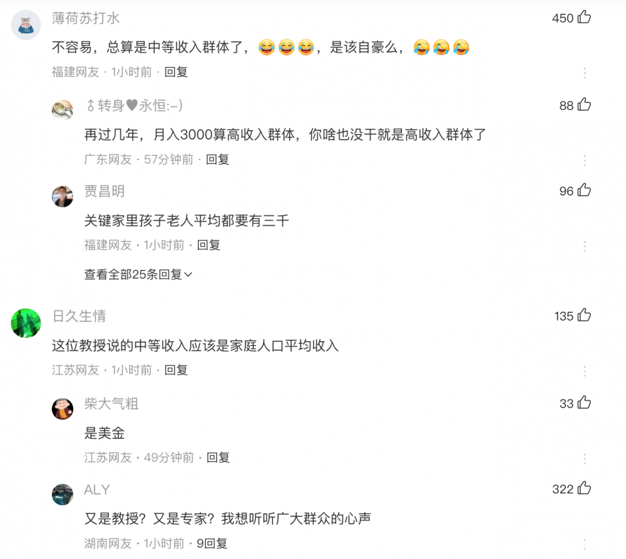Like 柴大气粗's reply with 33 likes

point(584,403)
